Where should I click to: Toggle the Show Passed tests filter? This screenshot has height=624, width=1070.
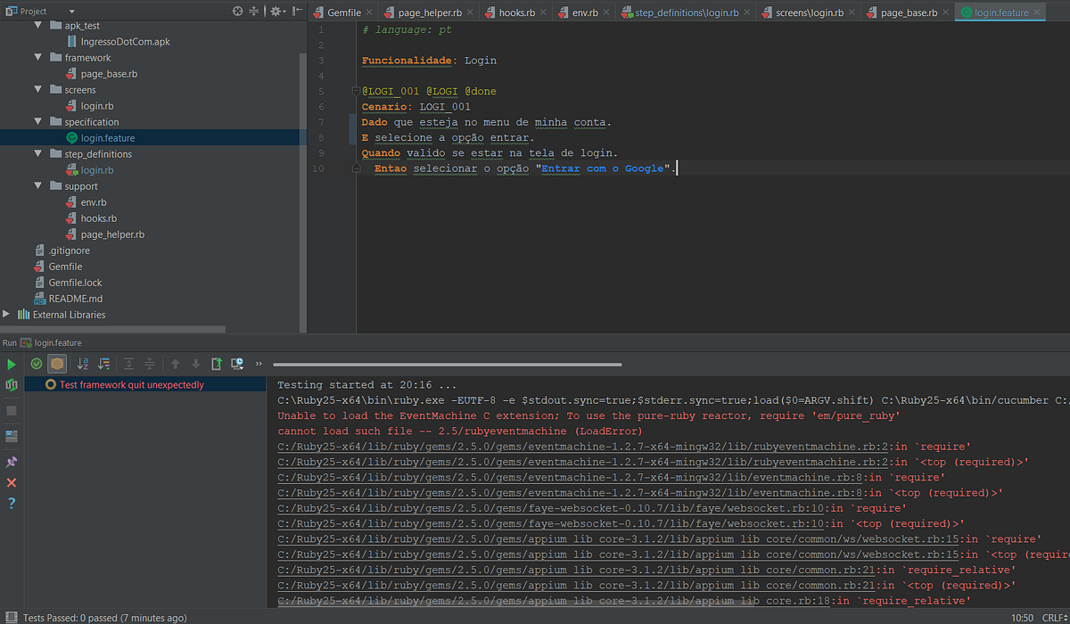36,364
